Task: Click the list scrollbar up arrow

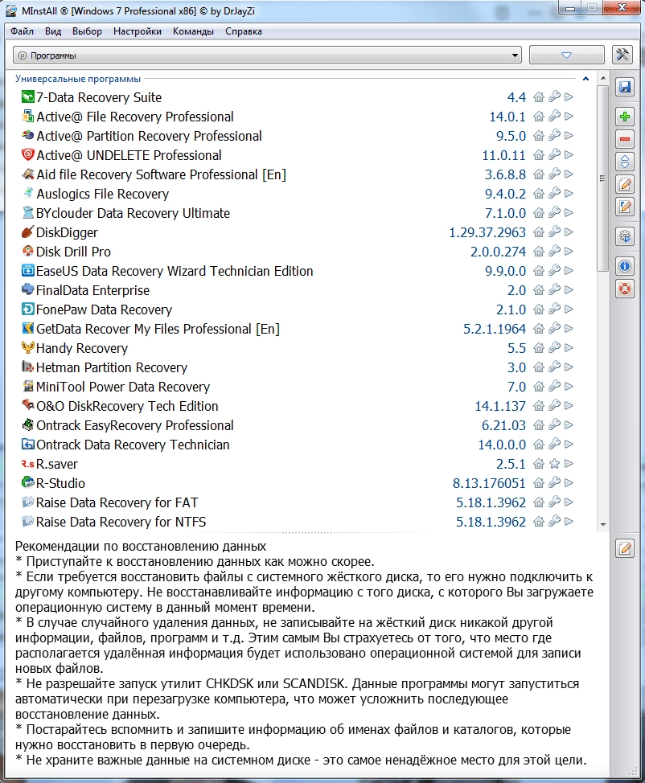Action: [x=603, y=79]
